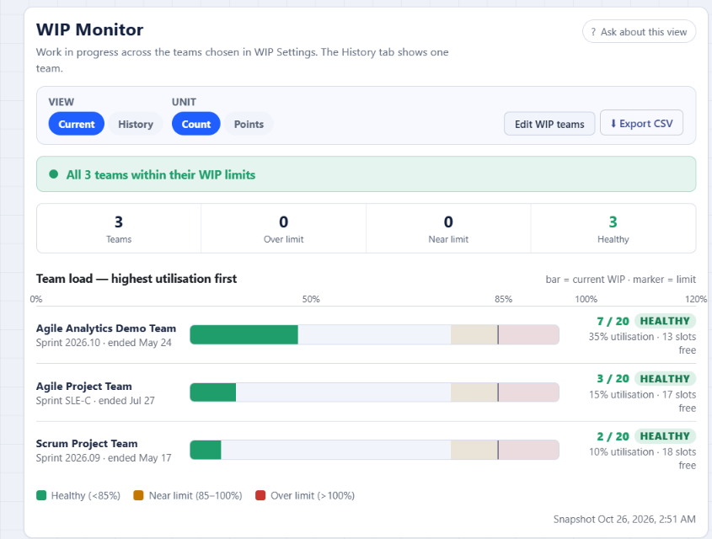Click the HEALTHY badge for Scrum Project Team
The height and width of the screenshot is (539, 712).
tap(665, 436)
